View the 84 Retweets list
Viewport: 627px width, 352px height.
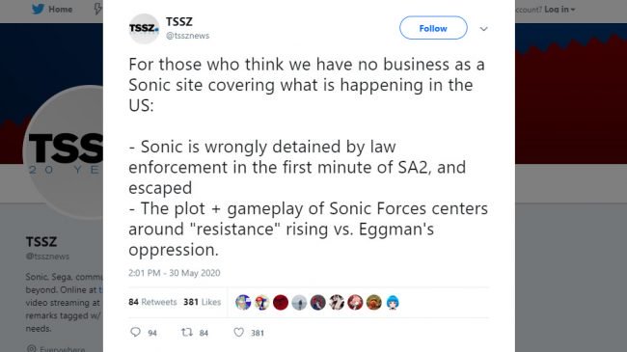click(152, 302)
